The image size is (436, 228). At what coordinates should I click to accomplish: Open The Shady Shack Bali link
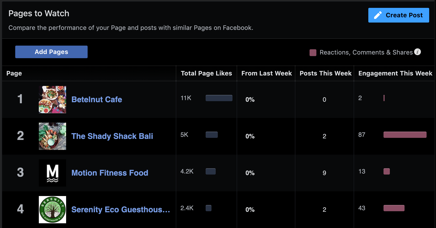[112, 136]
